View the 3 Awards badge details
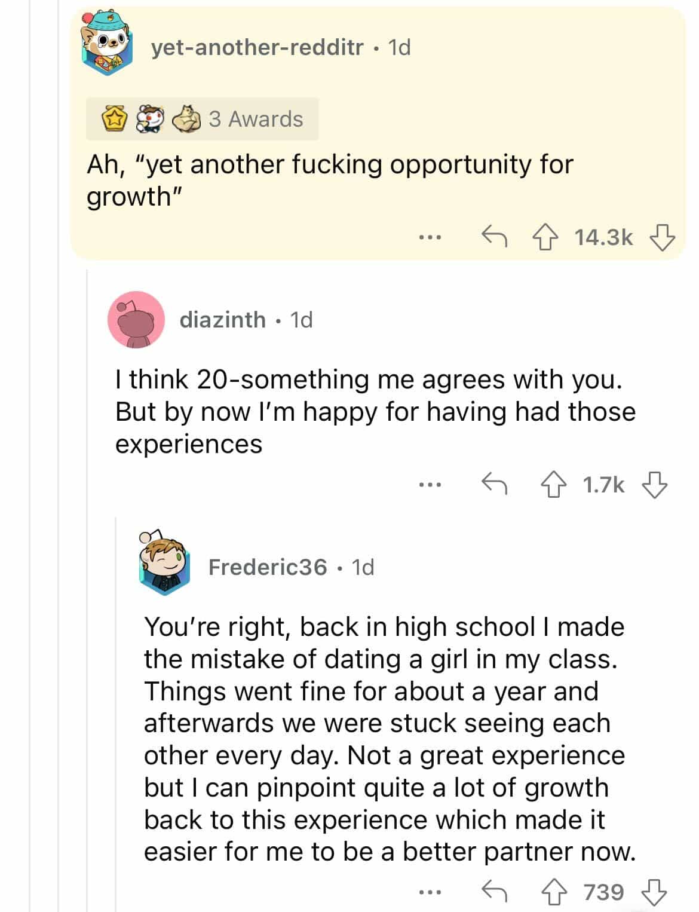 tap(202, 119)
